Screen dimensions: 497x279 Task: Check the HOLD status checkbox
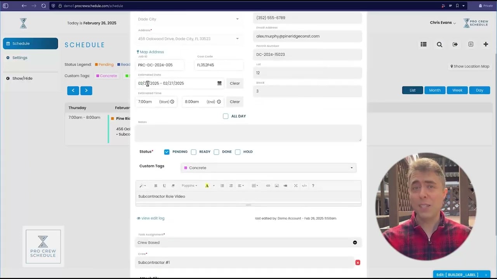(x=238, y=152)
